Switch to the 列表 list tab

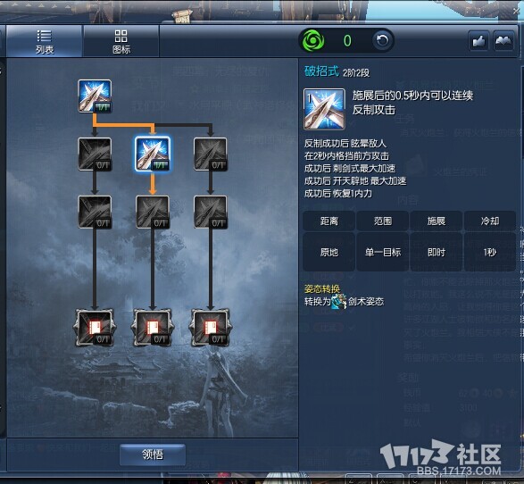tap(44, 41)
